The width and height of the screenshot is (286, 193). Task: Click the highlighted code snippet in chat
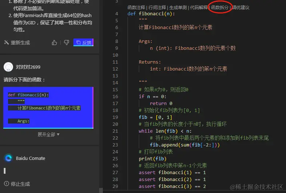coord(48,108)
